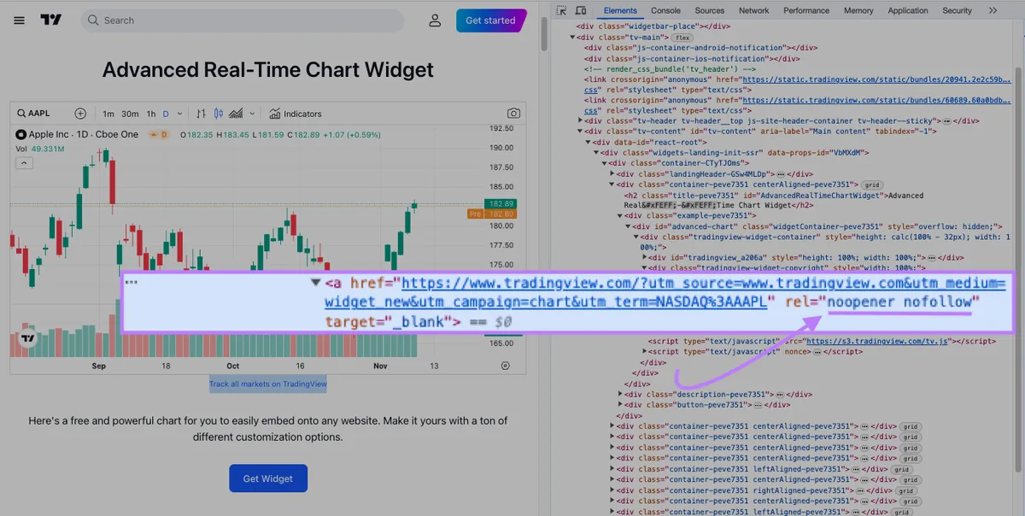Viewport: 1025px width, 516px height.
Task: Expand the button-peve7351 div node
Action: click(619, 405)
